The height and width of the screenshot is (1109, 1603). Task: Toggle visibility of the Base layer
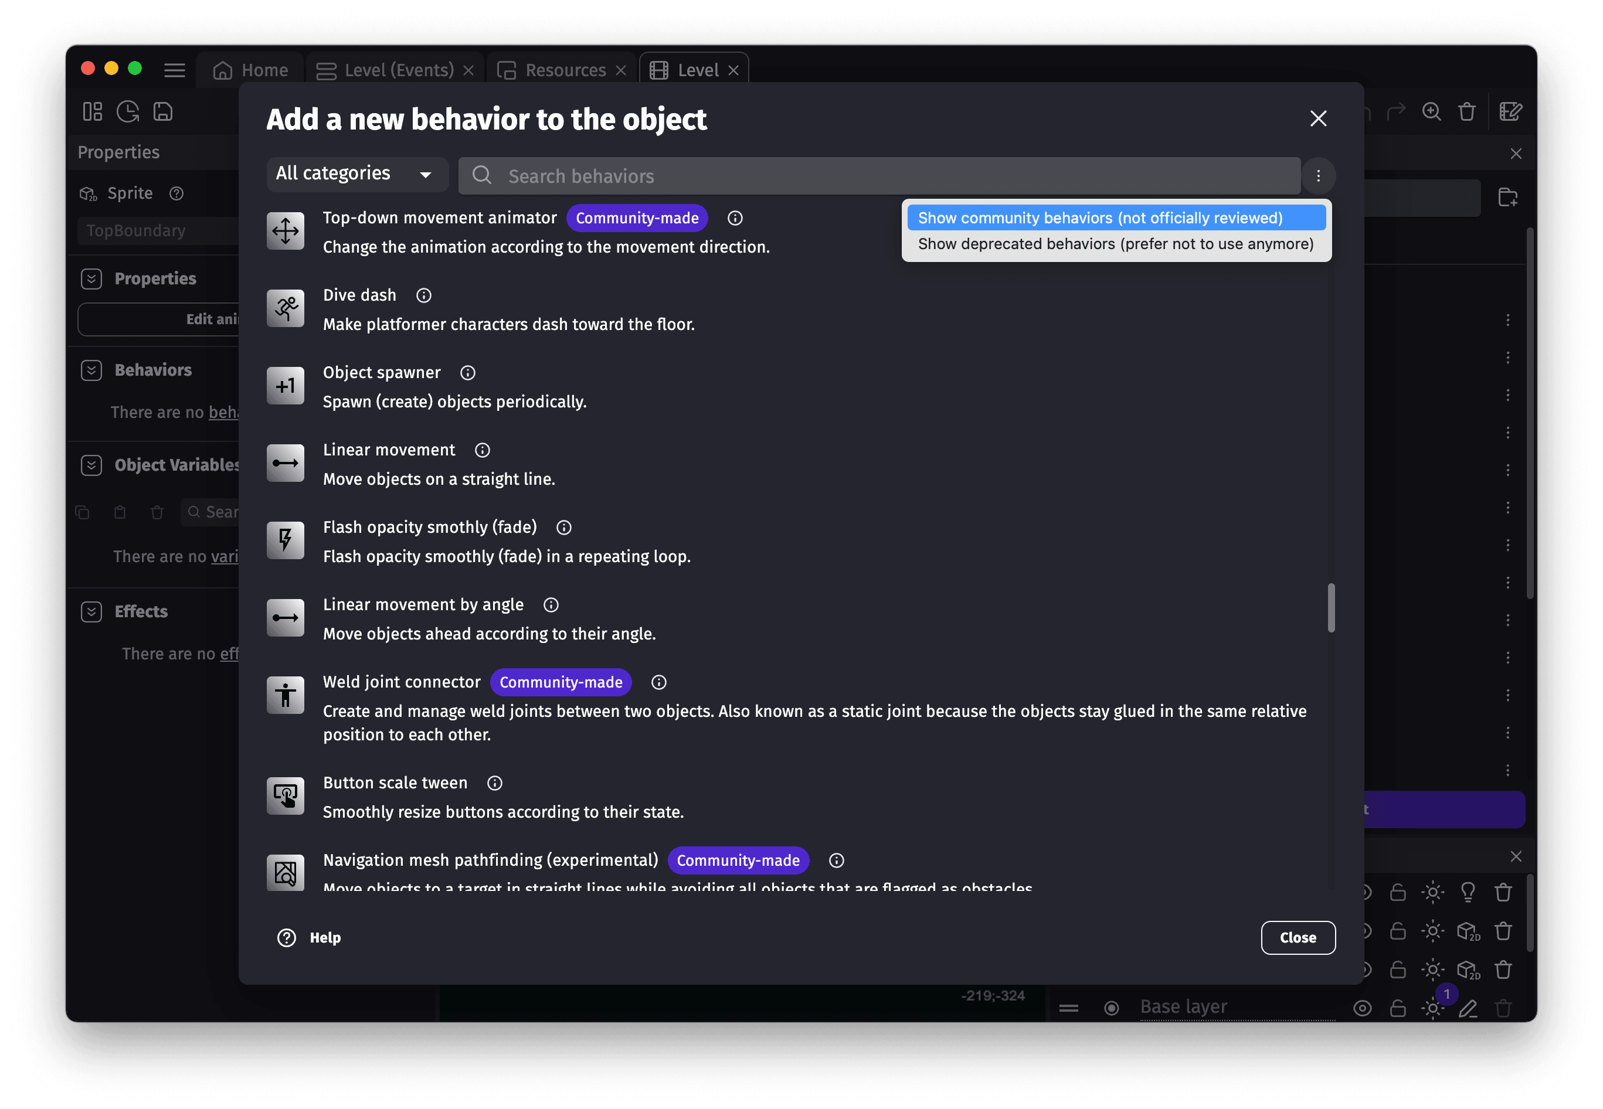tap(1364, 1008)
